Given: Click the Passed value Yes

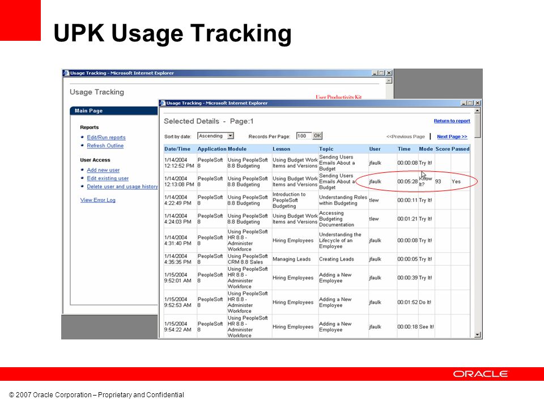Looking at the screenshot, I should tap(456, 181).
